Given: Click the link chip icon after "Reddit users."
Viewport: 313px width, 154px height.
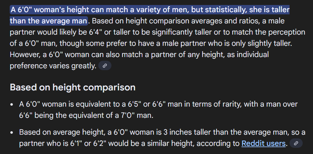Looking at the screenshot, I should [296, 143].
